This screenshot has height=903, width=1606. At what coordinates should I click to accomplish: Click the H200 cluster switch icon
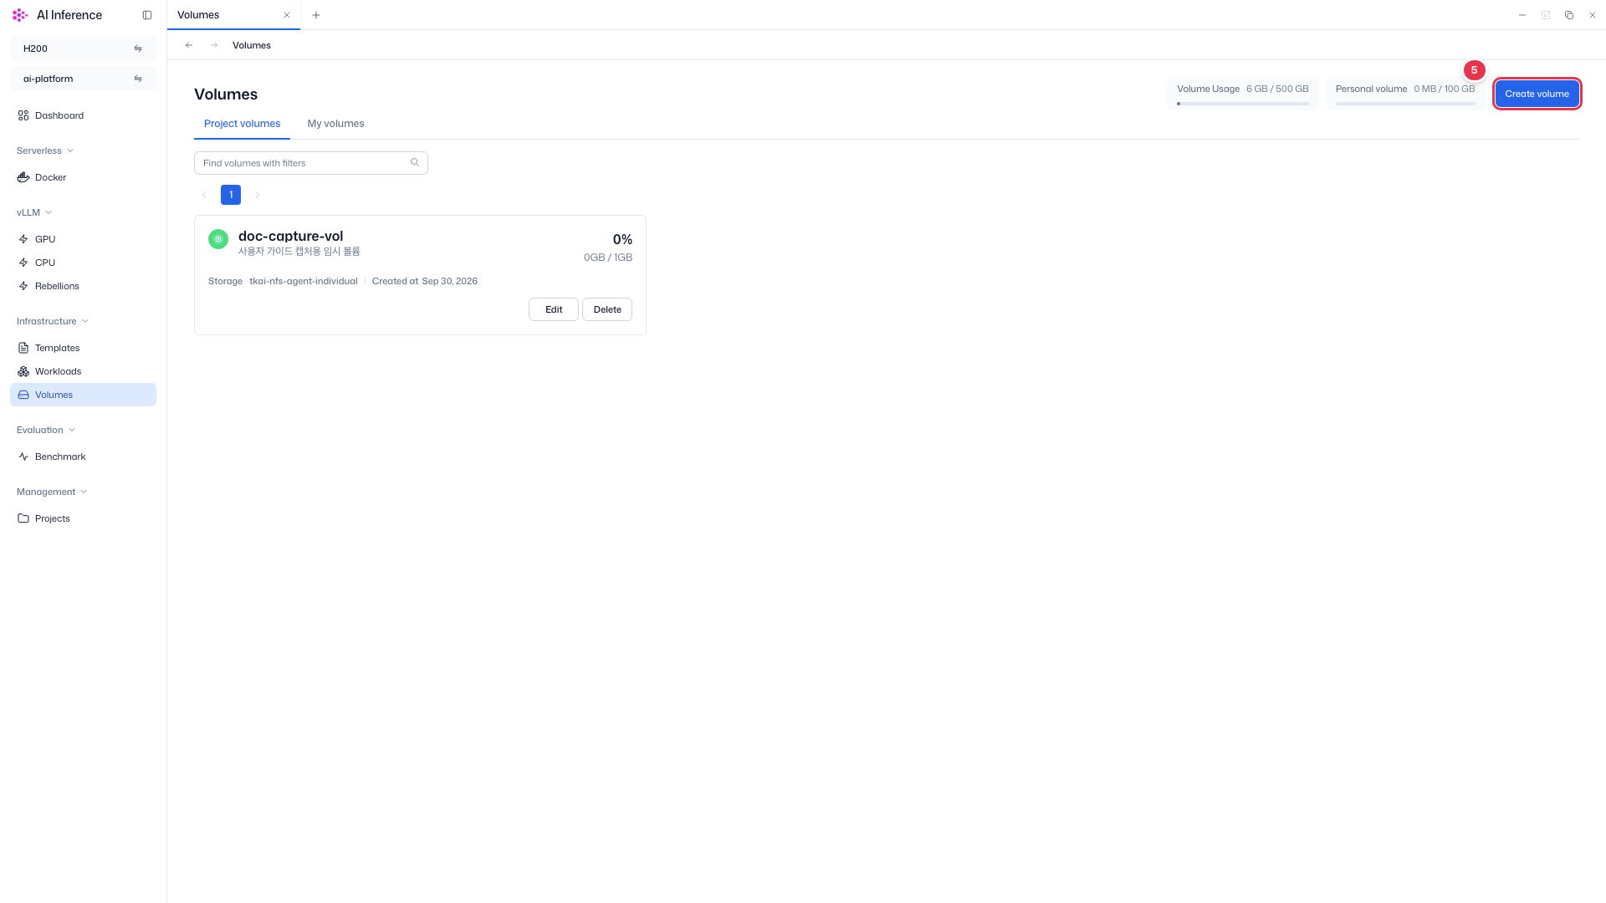point(138,48)
